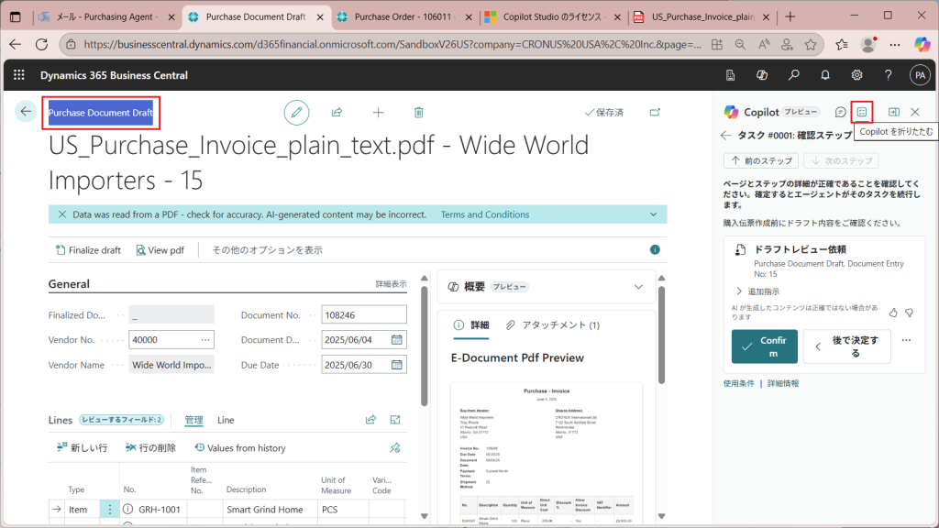Create a new record with the plus icon
The height and width of the screenshot is (528, 939).
coord(378,113)
